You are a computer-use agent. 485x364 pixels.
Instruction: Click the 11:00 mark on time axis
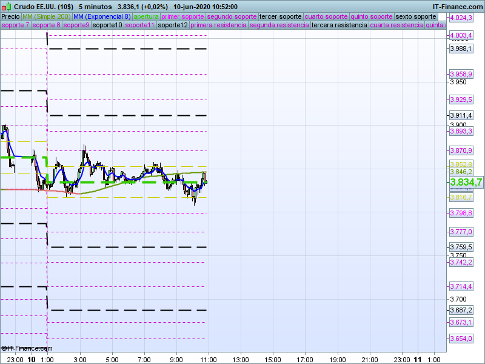tap(209, 359)
